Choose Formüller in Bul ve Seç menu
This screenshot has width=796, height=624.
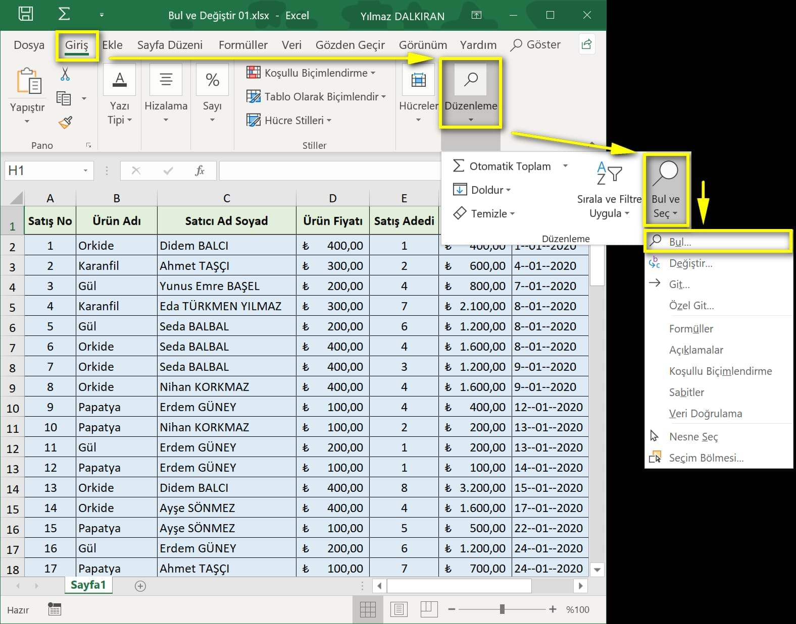pos(718,329)
